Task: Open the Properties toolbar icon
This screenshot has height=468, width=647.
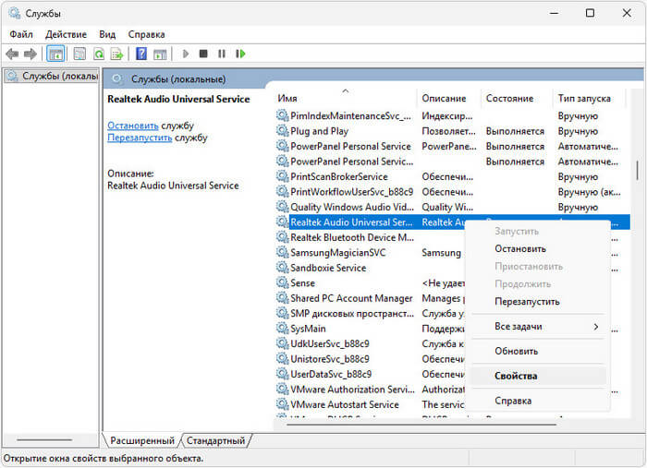Action: click(x=79, y=54)
